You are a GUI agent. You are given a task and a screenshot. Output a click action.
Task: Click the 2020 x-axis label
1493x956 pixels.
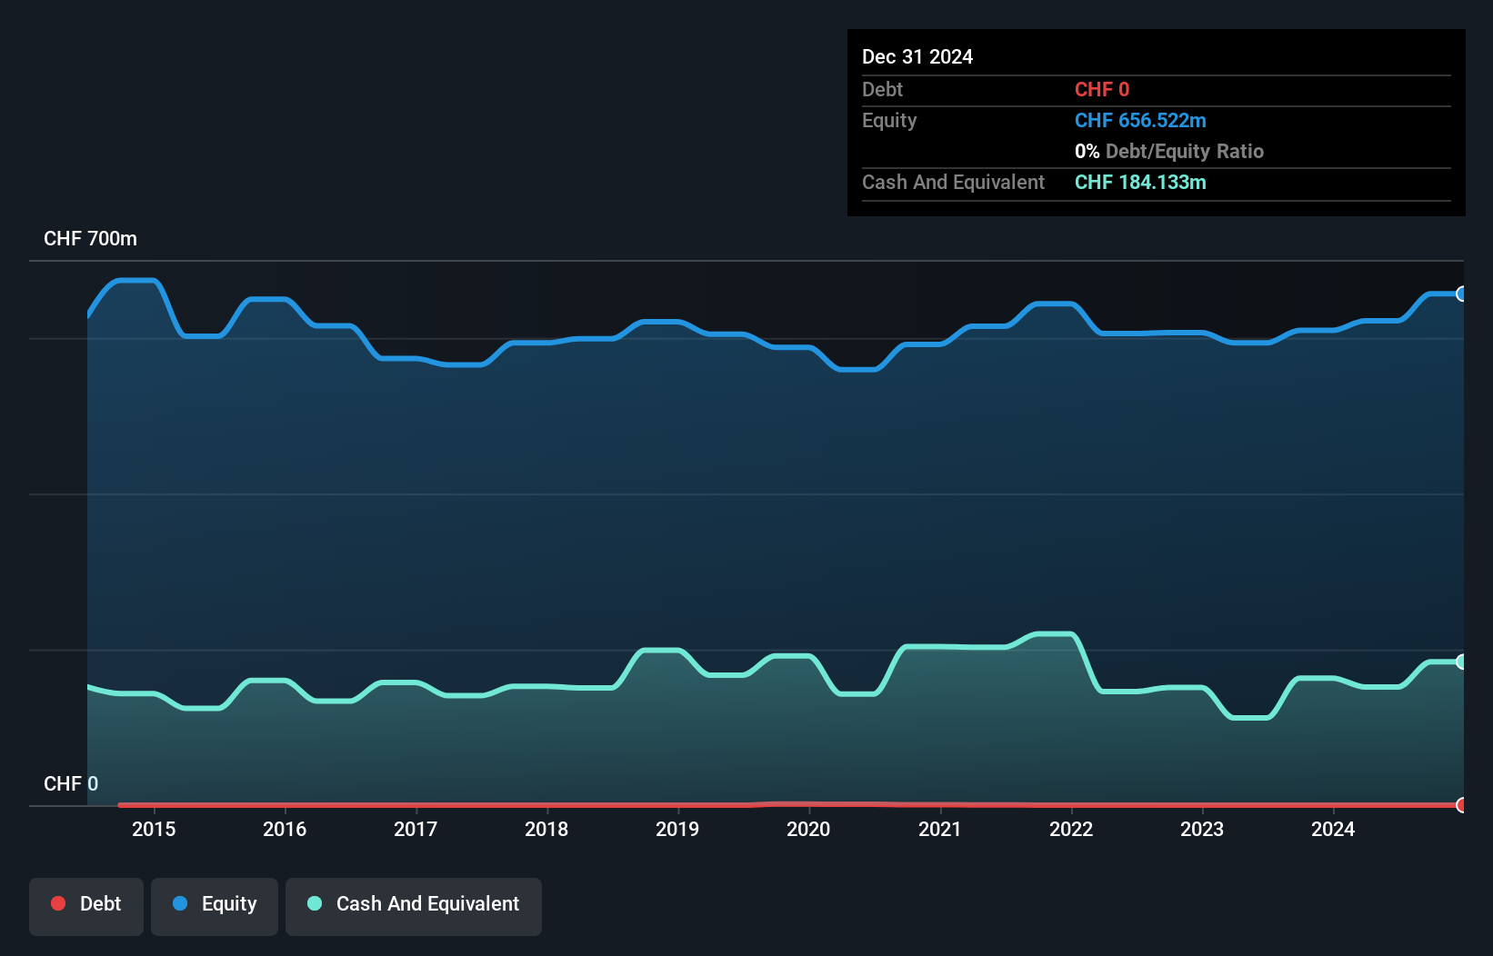808,829
